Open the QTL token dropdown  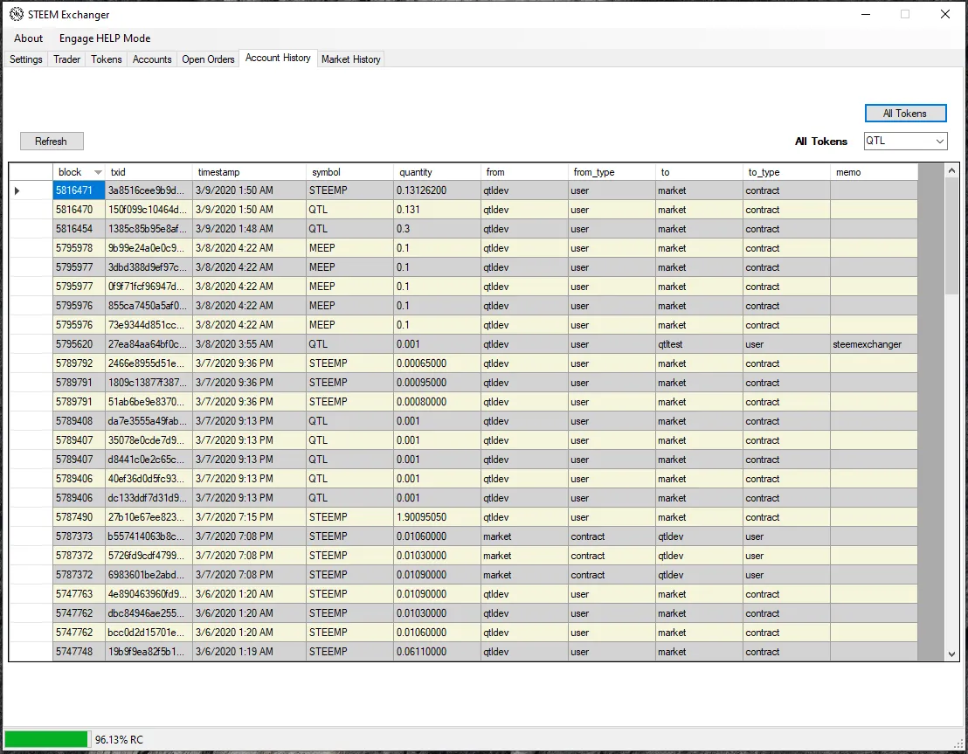[x=905, y=141]
